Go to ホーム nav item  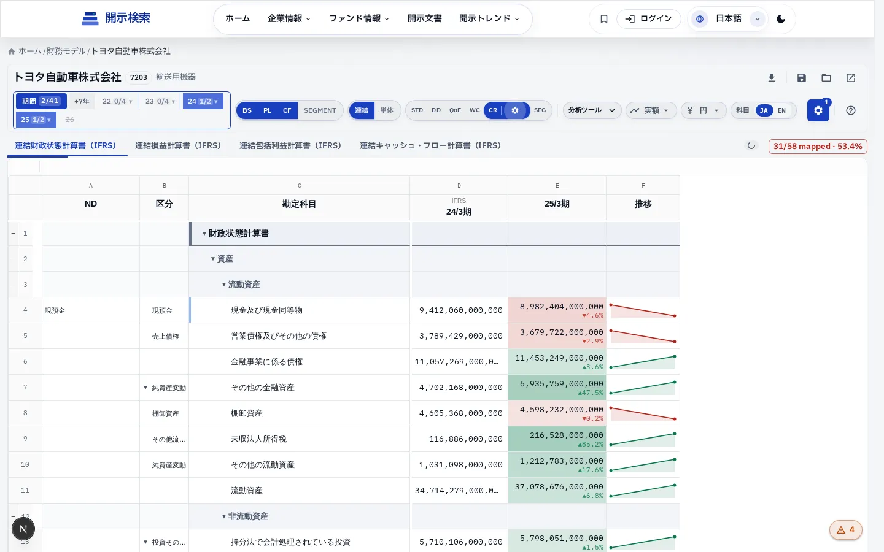[238, 19]
